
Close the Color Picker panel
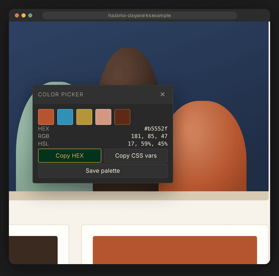163,94
